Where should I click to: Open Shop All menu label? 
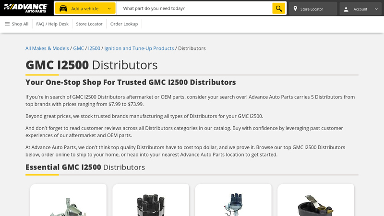[20, 24]
